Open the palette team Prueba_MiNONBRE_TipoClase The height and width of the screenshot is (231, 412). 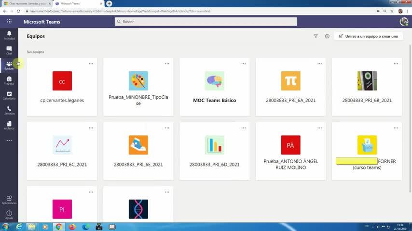point(138,87)
